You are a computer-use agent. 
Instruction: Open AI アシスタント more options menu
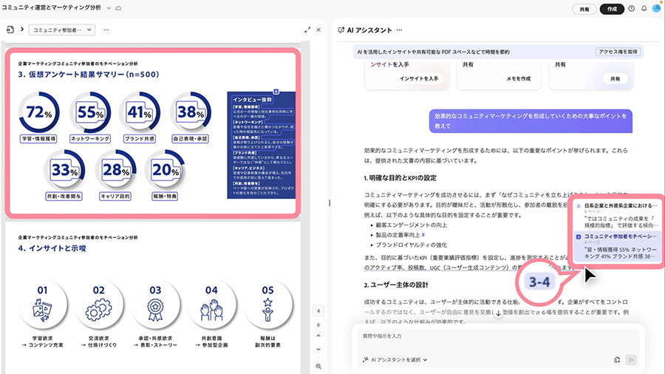point(399,30)
